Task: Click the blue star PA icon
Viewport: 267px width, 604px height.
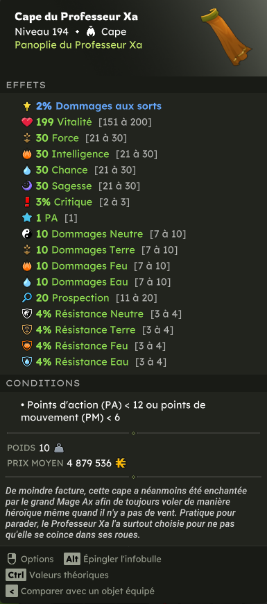Action: pos(27,218)
